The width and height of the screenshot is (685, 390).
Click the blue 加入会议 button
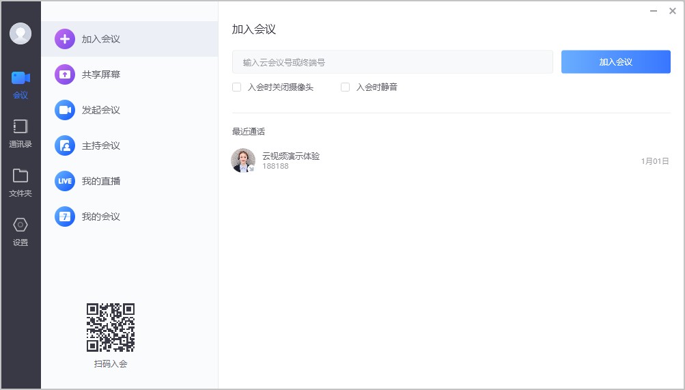click(x=615, y=61)
